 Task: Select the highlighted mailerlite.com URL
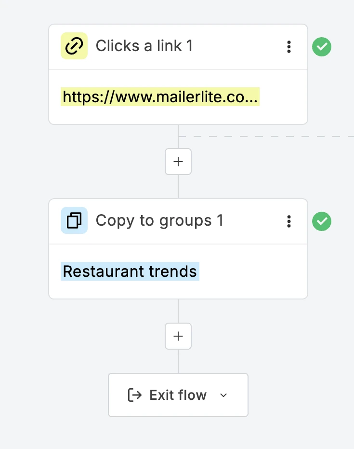[160, 96]
